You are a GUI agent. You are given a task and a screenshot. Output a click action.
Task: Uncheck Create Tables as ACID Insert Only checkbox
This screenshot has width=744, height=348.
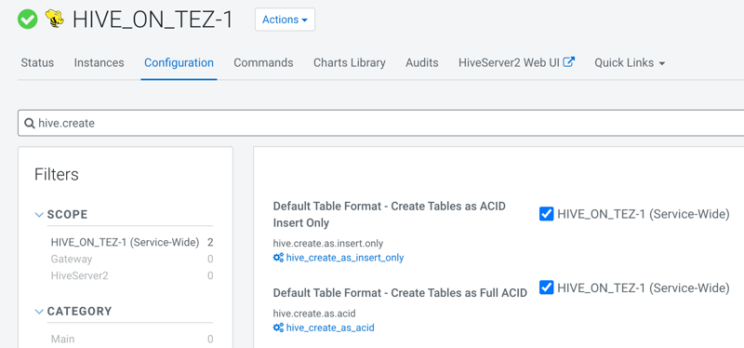547,214
